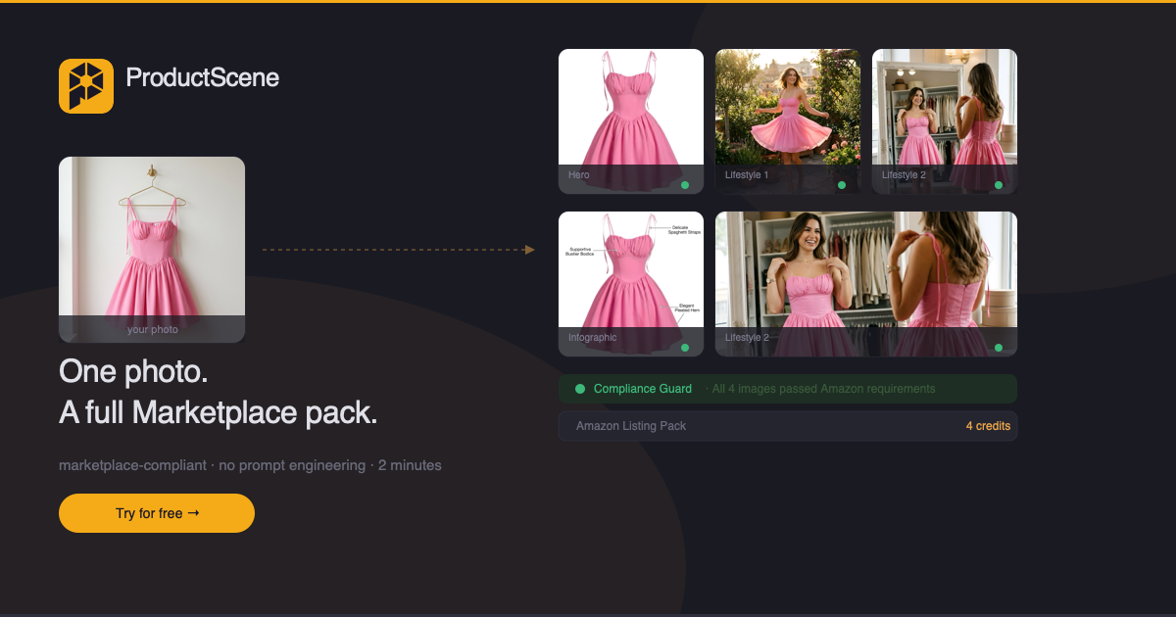The width and height of the screenshot is (1176, 617).
Task: Click the 'Infographic' caption label
Action: tap(593, 338)
